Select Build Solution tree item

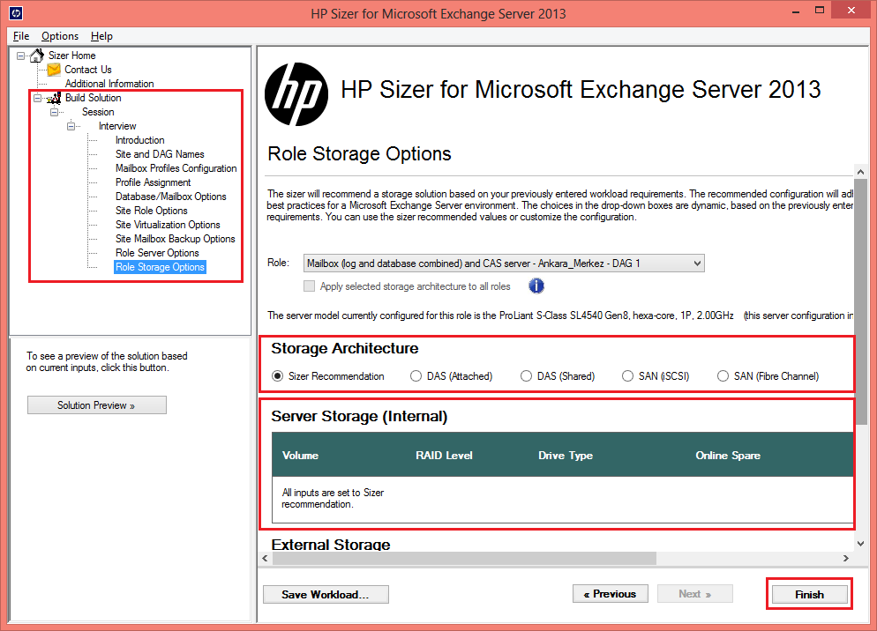[94, 98]
